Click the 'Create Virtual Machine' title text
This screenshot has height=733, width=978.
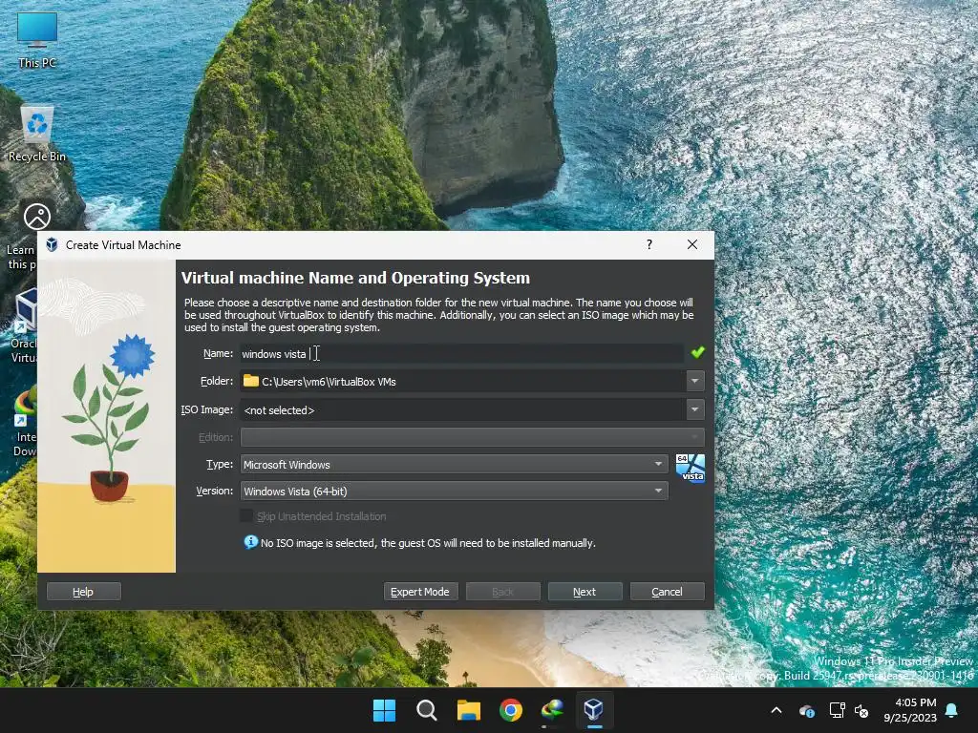(123, 245)
